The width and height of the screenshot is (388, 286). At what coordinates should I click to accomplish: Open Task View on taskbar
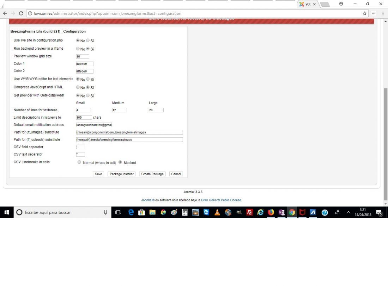(x=118, y=212)
